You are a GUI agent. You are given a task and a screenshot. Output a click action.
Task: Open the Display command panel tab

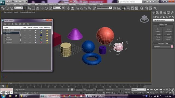click(x=168, y=13)
